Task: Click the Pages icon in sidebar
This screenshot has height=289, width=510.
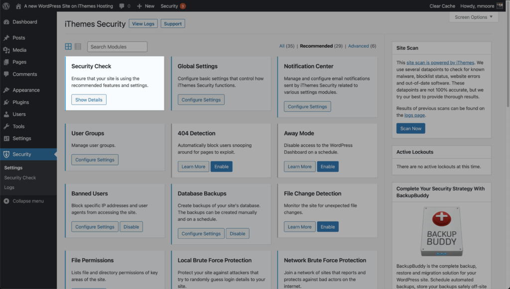Action: (6, 62)
